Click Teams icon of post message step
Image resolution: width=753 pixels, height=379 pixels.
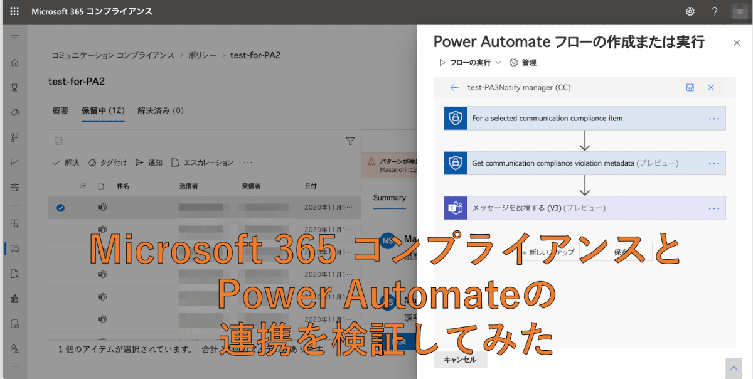[456, 208]
